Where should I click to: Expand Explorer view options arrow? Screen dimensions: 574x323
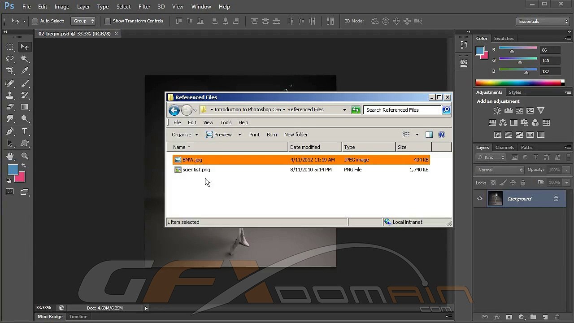pyautogui.click(x=417, y=135)
